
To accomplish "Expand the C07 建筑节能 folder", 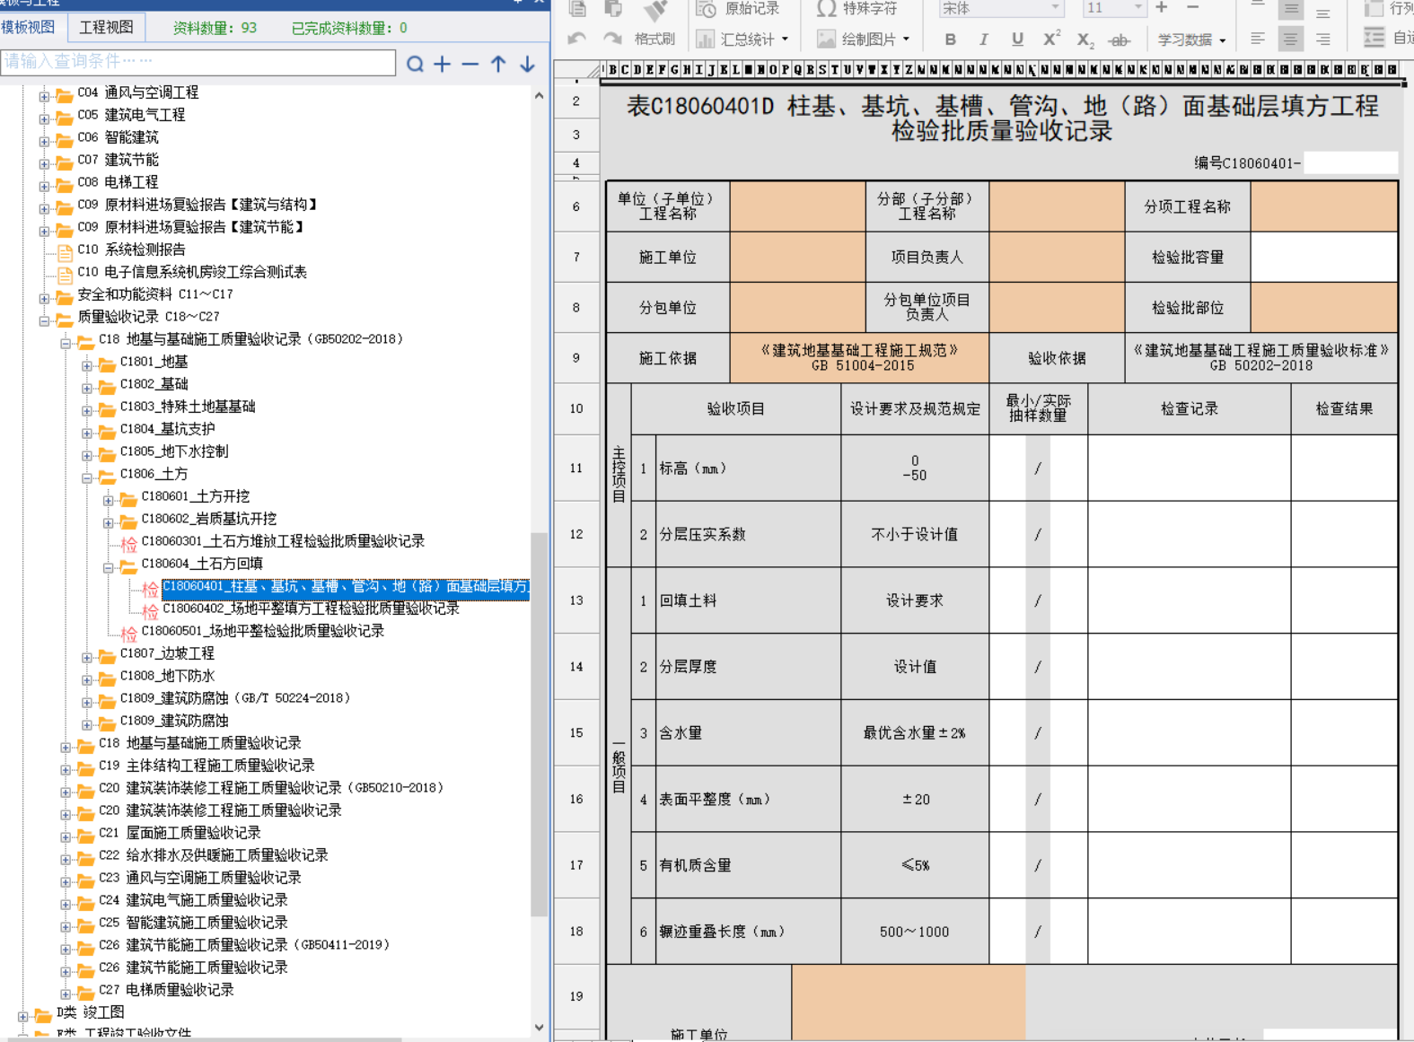I will coord(44,162).
